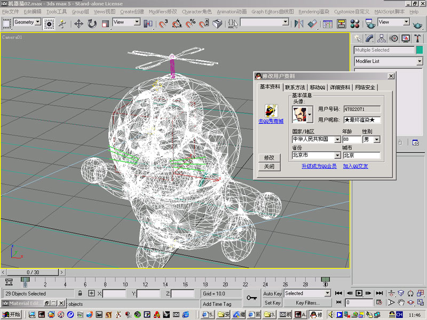Image resolution: width=427 pixels, height=320 pixels.
Task: Switch to the Modify command panel
Action: point(369,38)
